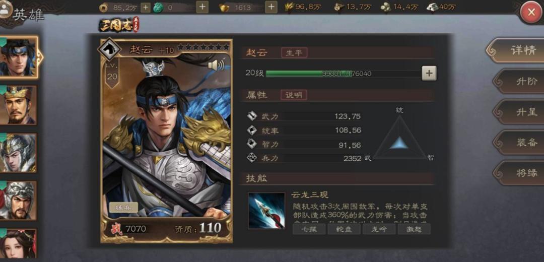Add copper coins with plus button

pyautogui.click(x=146, y=7)
